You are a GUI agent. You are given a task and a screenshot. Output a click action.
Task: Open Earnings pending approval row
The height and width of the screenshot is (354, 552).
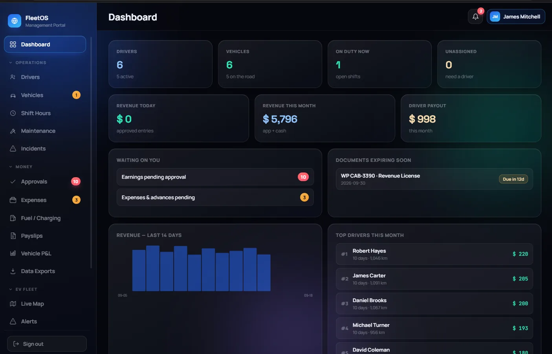[215, 177]
